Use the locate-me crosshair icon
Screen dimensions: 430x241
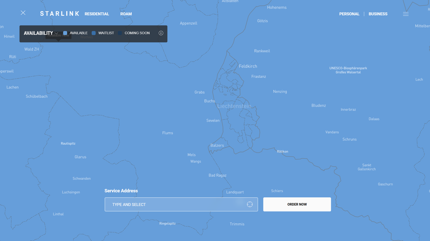coord(250,204)
